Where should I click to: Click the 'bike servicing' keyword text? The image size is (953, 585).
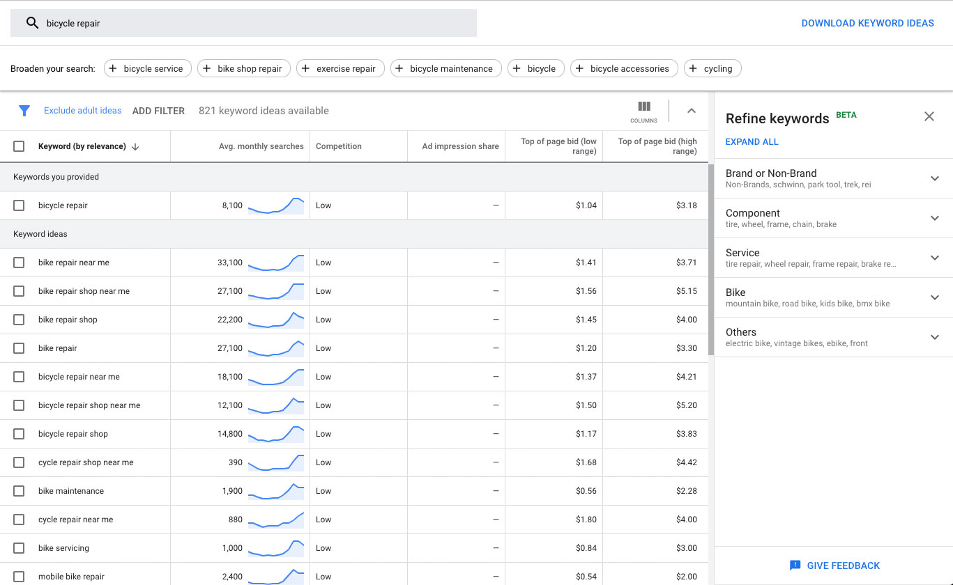(63, 548)
